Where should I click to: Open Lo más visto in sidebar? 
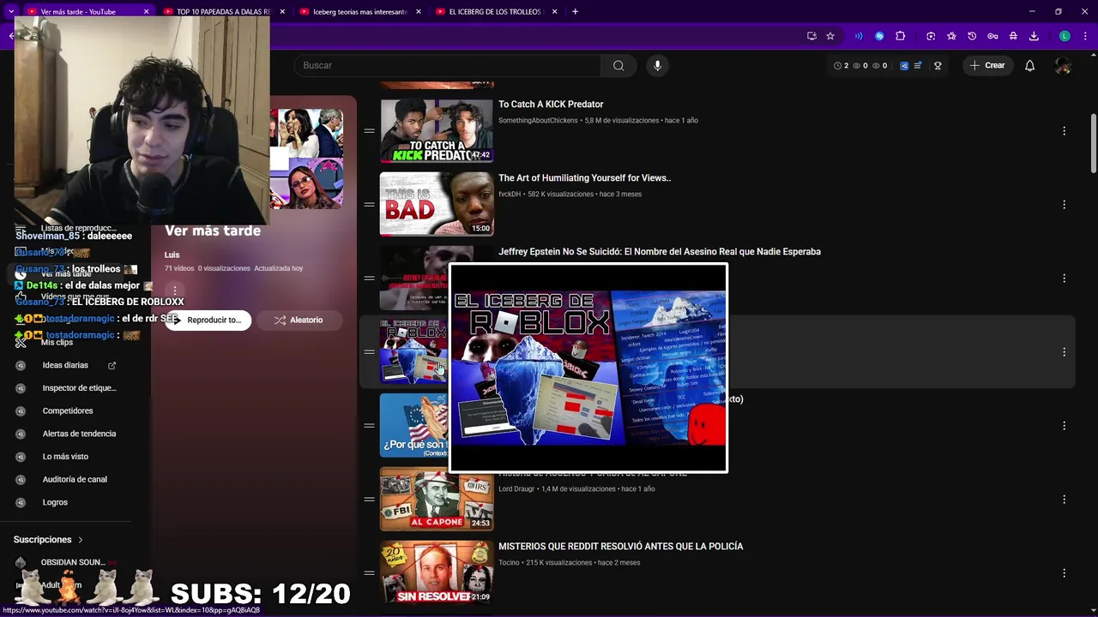pos(65,457)
